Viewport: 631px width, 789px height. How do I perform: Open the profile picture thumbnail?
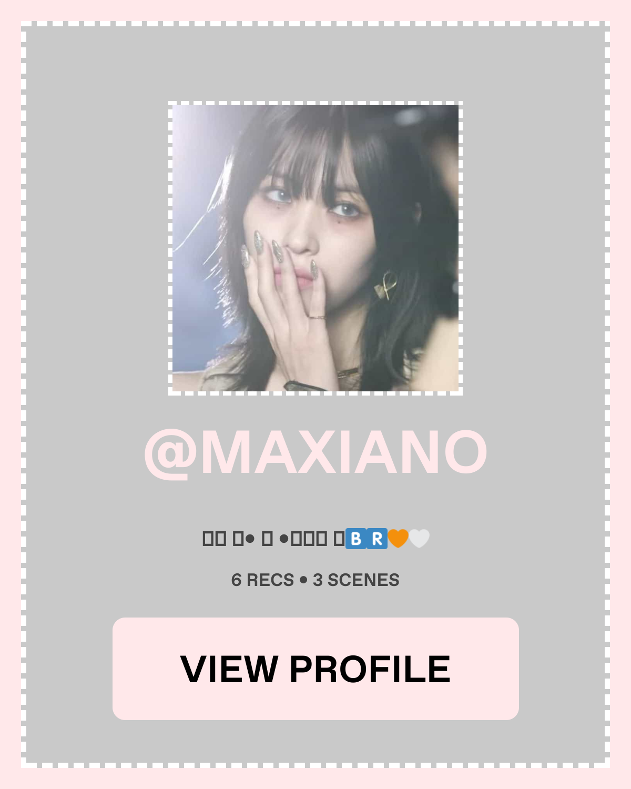pos(315,248)
